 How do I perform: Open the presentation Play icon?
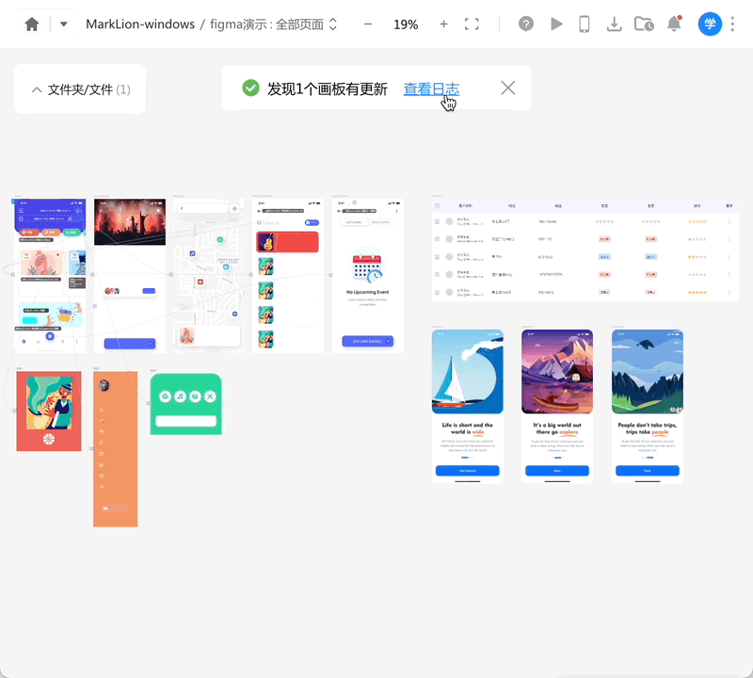pyautogui.click(x=556, y=24)
